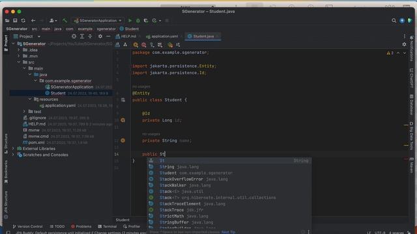Collapse the java folder in tree
Viewport: 417px width, 234px height.
pos(30,75)
